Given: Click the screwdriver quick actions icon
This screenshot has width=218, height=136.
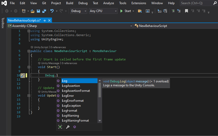Looking at the screenshot, I should (x=23, y=76).
